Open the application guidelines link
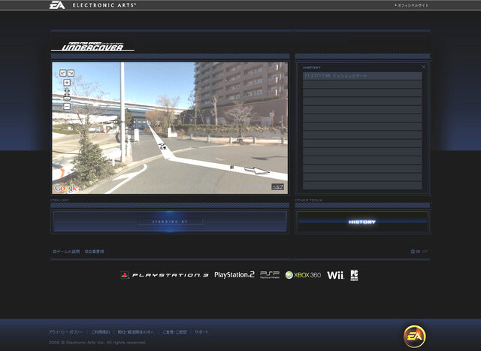Screen dimensions: 481x351 click(95, 252)
